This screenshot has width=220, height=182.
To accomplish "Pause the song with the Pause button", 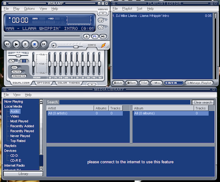I will pos(25,45).
